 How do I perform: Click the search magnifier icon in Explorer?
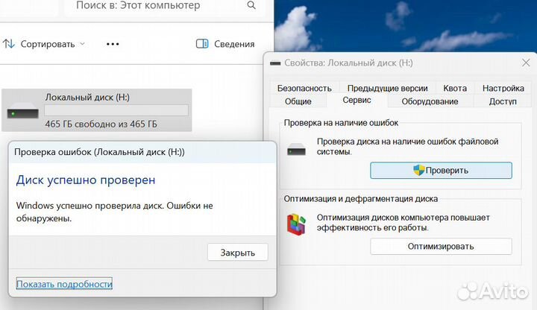[251, 5]
